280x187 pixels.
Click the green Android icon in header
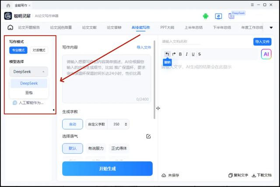(206, 16)
